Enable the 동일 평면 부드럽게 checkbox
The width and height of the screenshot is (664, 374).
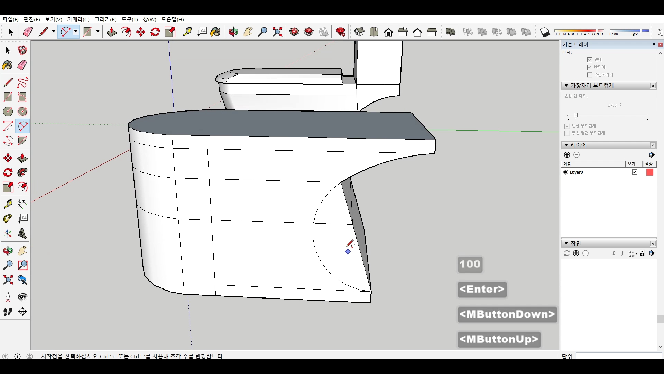click(x=567, y=133)
